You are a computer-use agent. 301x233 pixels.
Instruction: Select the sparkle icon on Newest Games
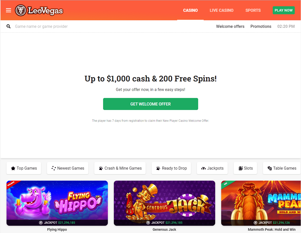pos(54,168)
